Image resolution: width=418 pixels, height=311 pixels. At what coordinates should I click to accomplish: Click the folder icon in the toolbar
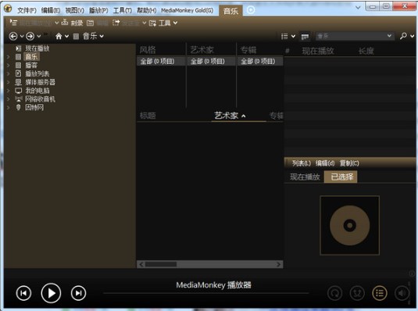coord(91,23)
